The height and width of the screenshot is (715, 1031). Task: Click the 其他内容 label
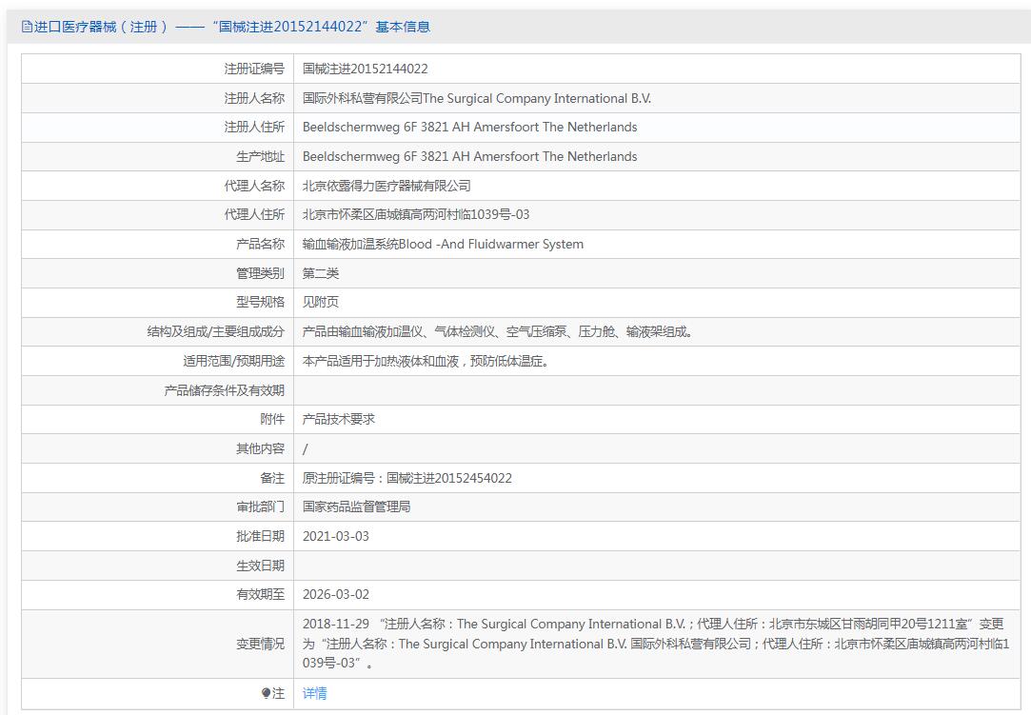point(260,448)
